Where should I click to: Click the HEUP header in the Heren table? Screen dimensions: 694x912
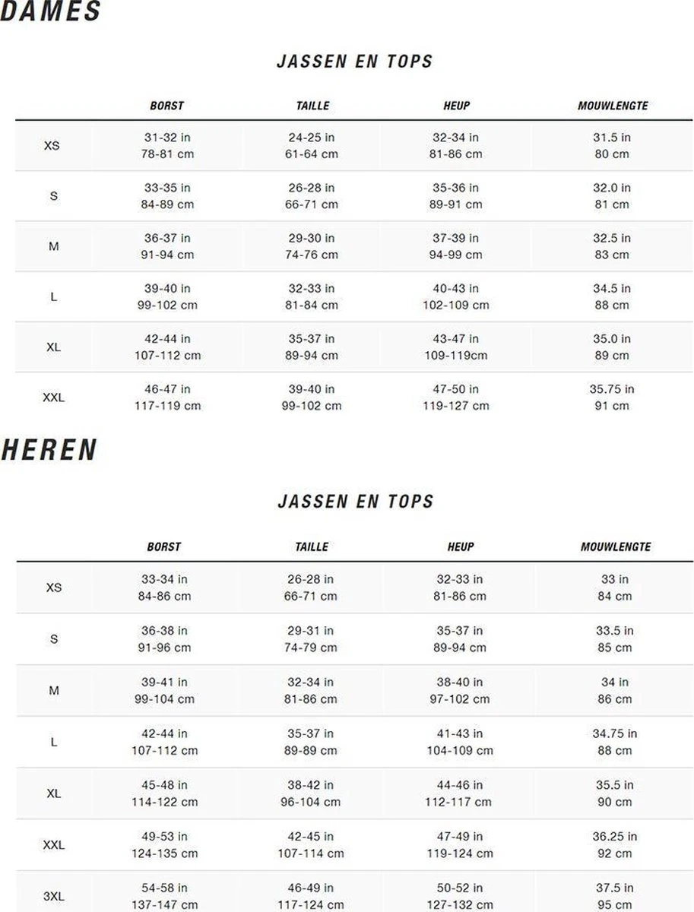point(461,546)
